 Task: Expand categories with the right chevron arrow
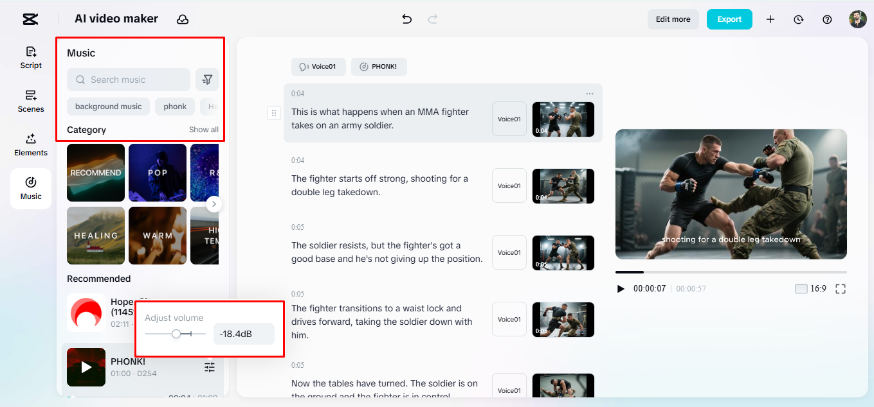214,204
